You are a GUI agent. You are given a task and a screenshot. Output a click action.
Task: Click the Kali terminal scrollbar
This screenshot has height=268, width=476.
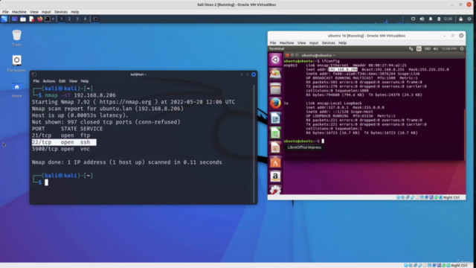pyautogui.click(x=254, y=144)
